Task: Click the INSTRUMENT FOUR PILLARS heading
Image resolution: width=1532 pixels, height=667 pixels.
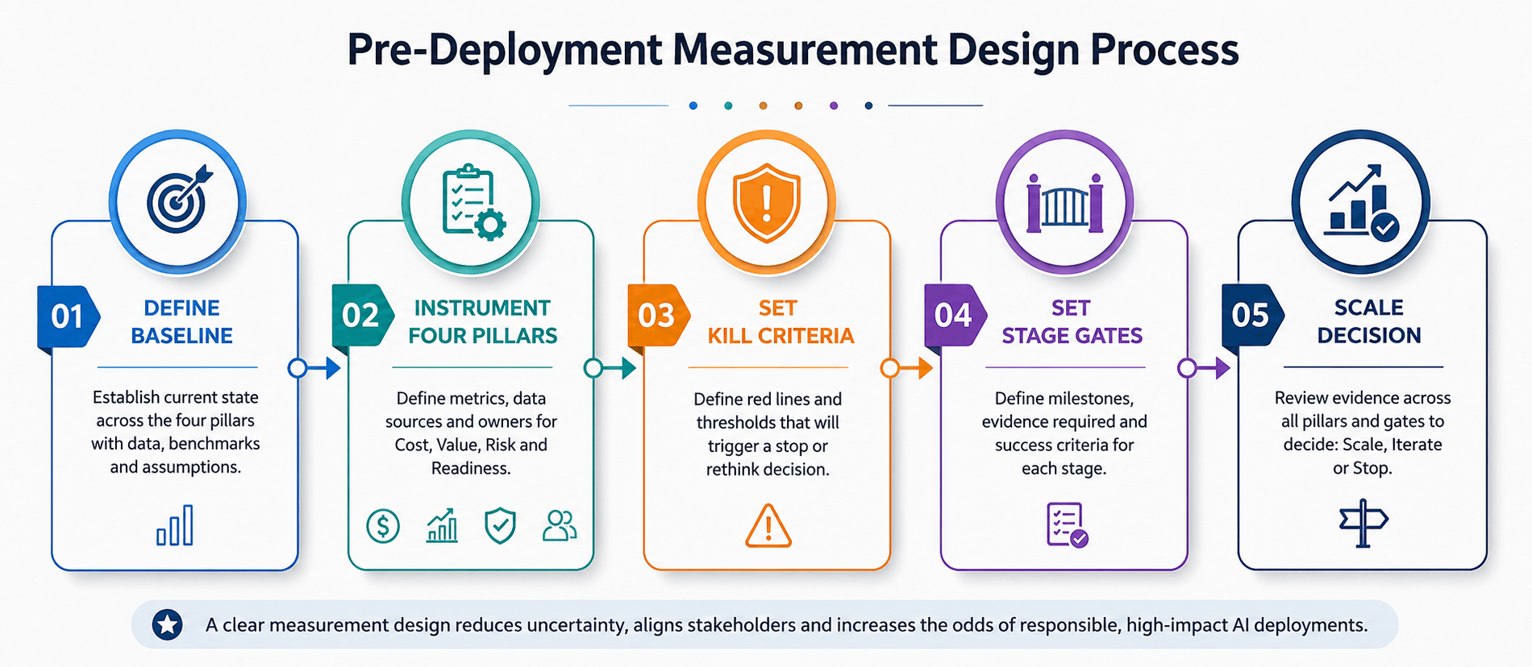Action: tap(482, 321)
